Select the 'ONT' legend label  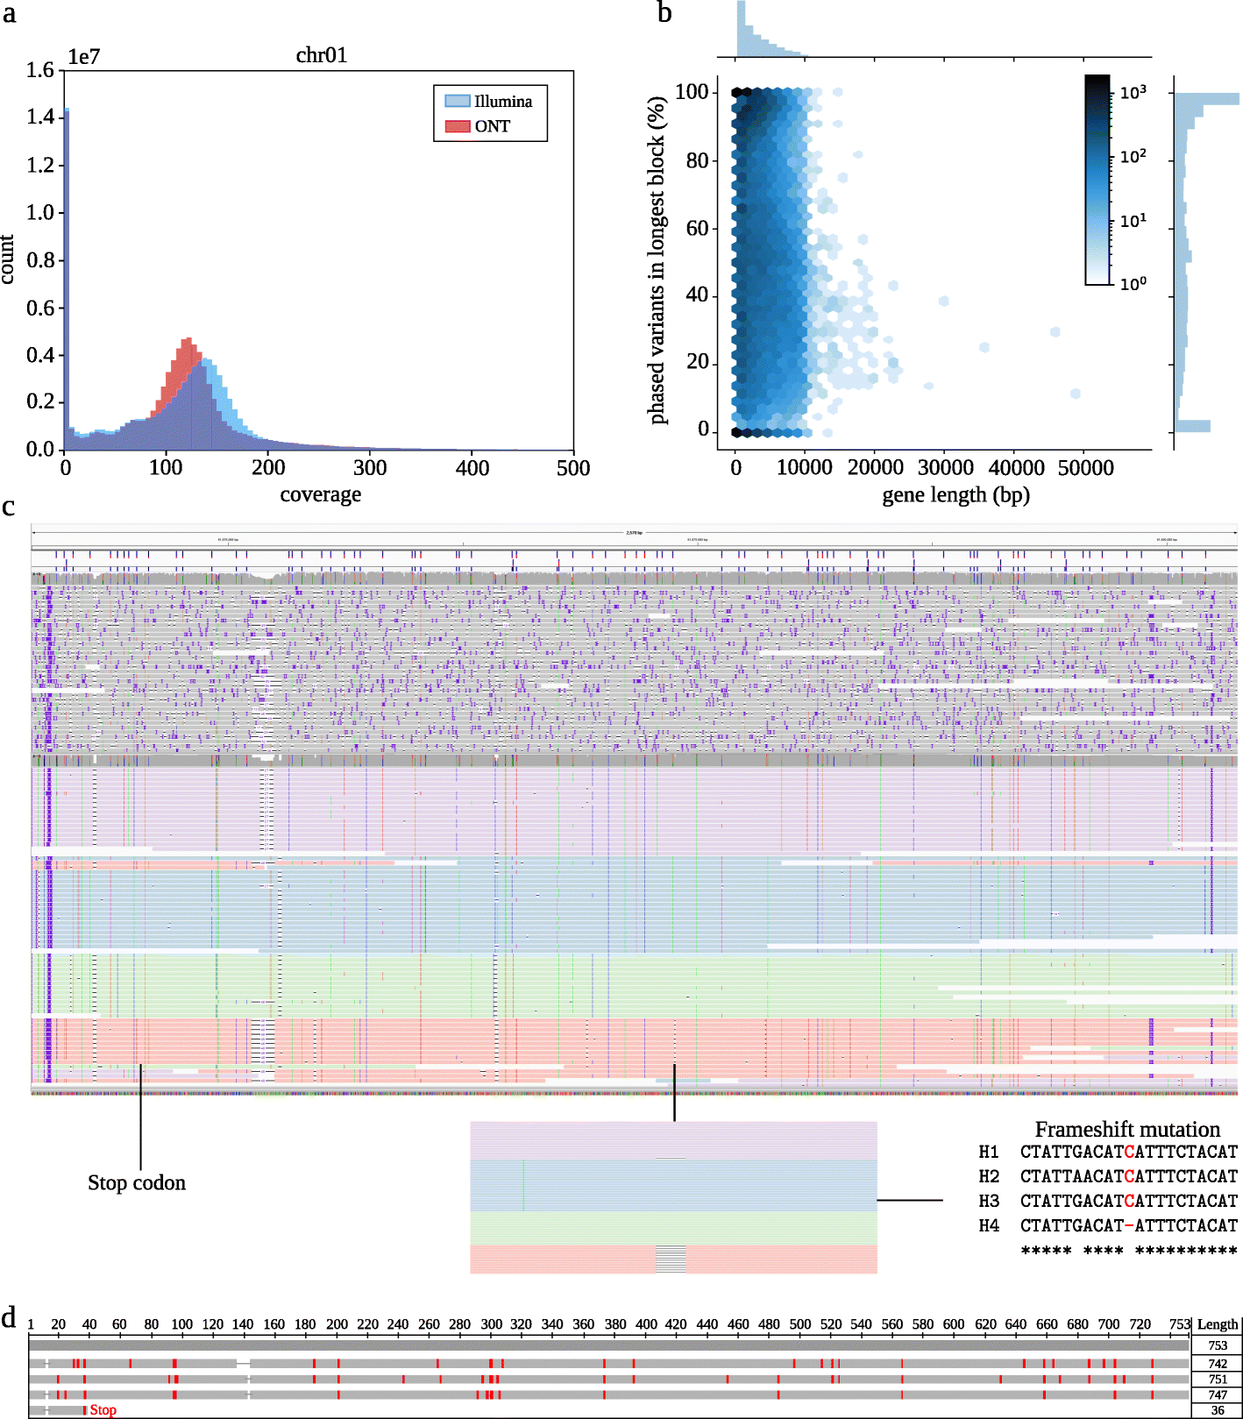(492, 126)
